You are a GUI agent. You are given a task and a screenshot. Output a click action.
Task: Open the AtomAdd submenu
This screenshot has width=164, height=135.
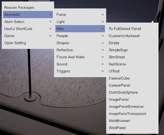tap(28, 15)
